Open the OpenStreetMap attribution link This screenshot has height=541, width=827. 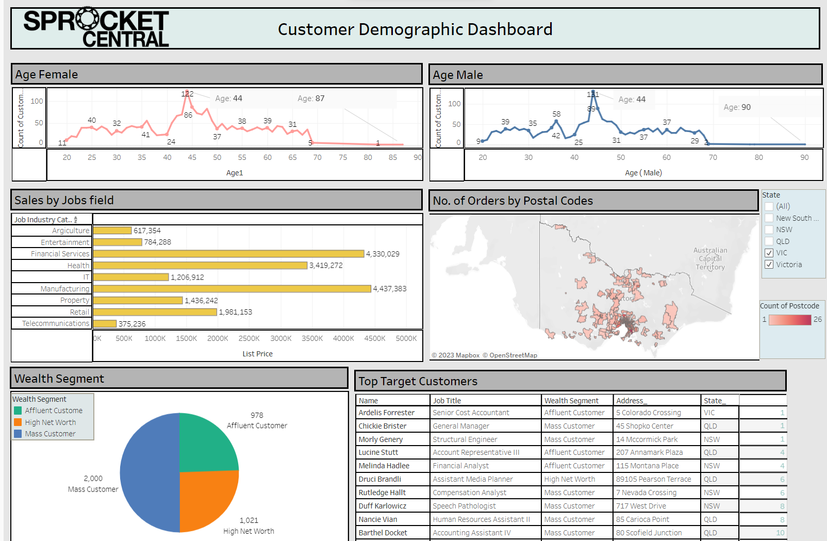click(x=512, y=355)
